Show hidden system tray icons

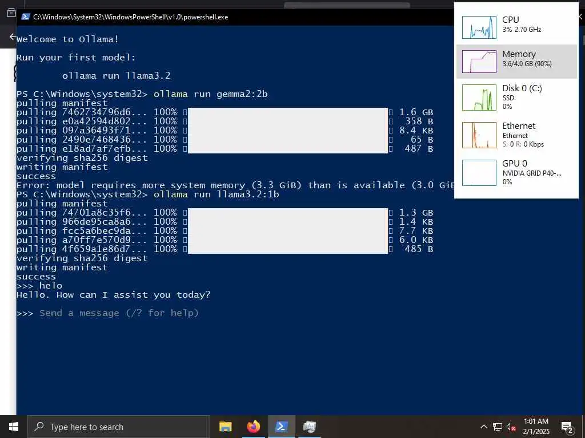coord(483,427)
